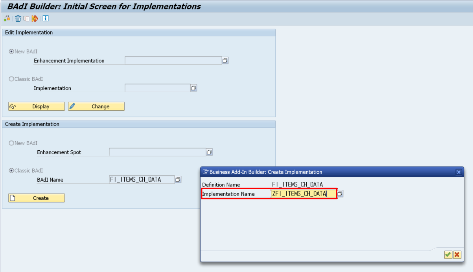Viewport: 473px width, 272px height.
Task: Select Classic BAdI radio under Create Implementation
Action: click(x=11, y=171)
